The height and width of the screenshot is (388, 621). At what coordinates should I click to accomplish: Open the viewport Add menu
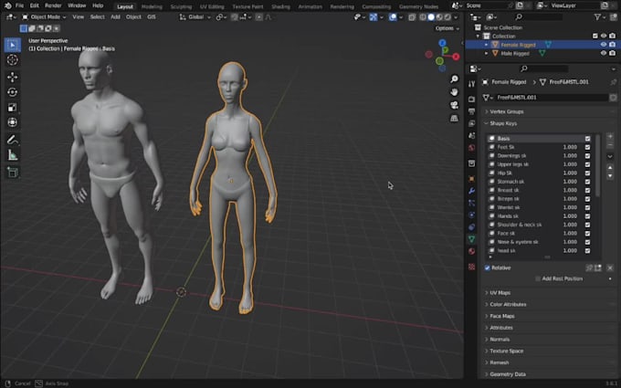115,17
